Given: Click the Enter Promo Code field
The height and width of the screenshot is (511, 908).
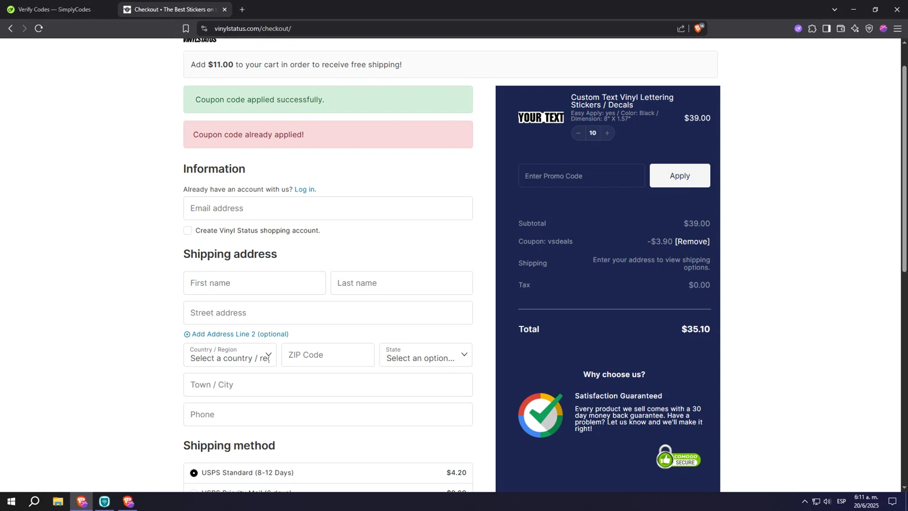Looking at the screenshot, I should point(581,176).
